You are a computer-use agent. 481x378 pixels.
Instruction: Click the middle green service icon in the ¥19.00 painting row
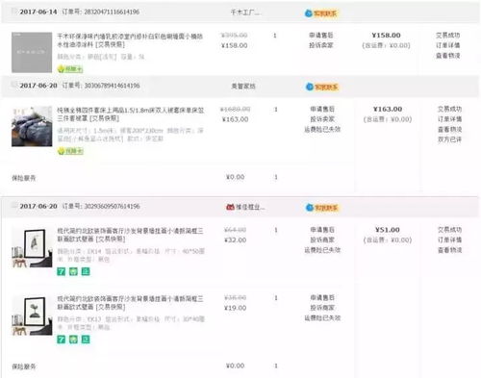click(x=73, y=340)
